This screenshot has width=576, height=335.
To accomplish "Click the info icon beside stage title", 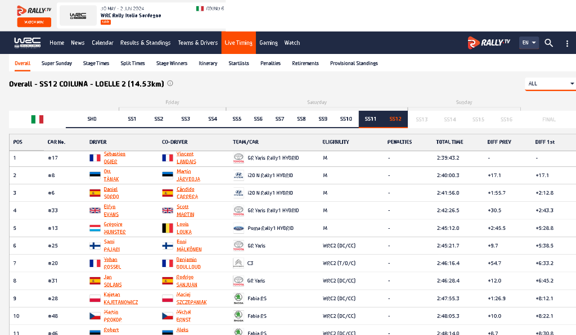I will point(170,84).
